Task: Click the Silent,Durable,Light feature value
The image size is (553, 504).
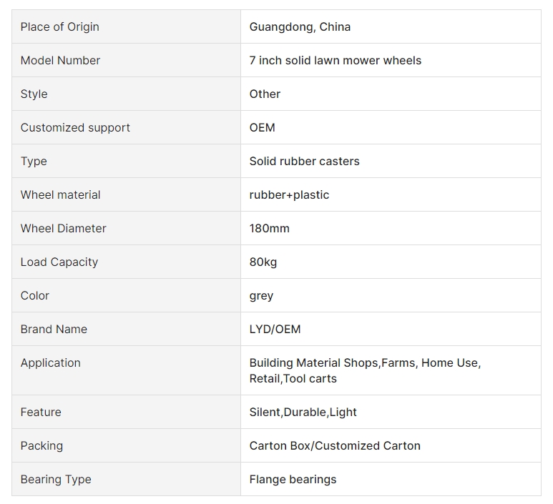Action: [303, 412]
